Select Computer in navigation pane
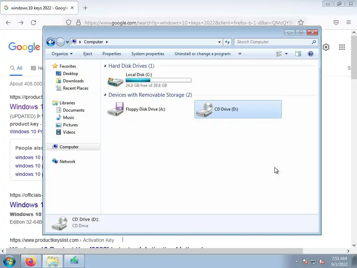The width and height of the screenshot is (357, 268). pyautogui.click(x=73, y=147)
